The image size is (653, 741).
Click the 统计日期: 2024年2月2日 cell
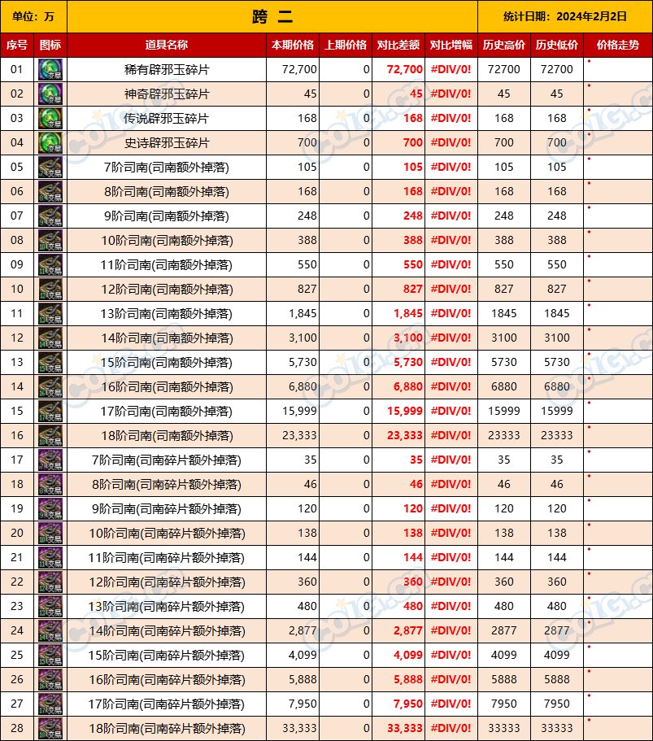point(565,16)
